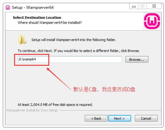Click the Wampserver title bar icon
The image size is (165, 130).
point(8,8)
